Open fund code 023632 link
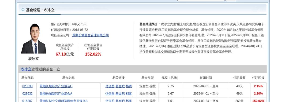The height and width of the screenshot is (102, 285). [27, 94]
